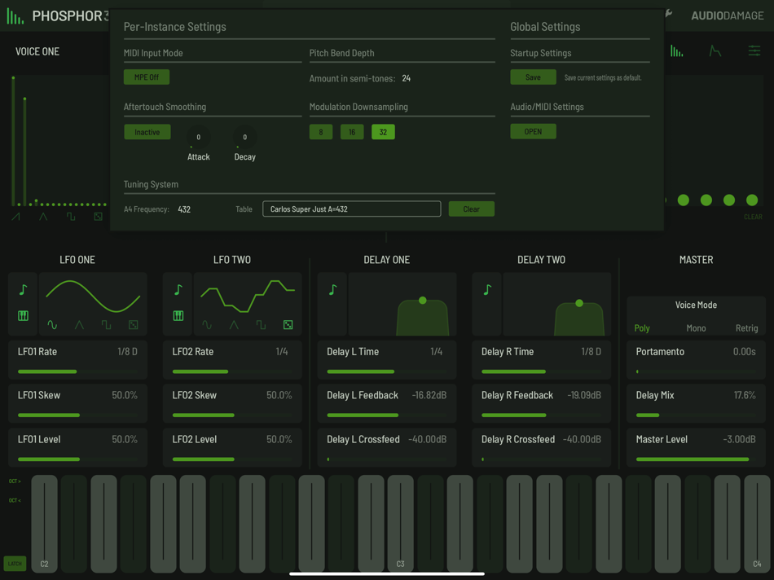Screen dimensions: 774x580
Task: Select the VOICE ONE tab
Action: 37,51
